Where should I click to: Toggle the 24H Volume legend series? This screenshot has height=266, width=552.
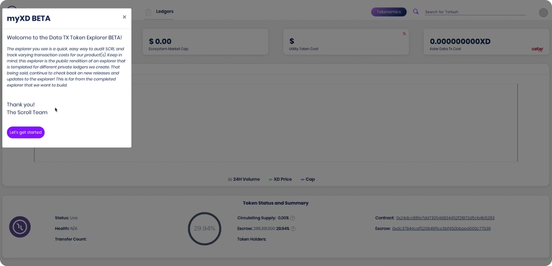click(244, 179)
